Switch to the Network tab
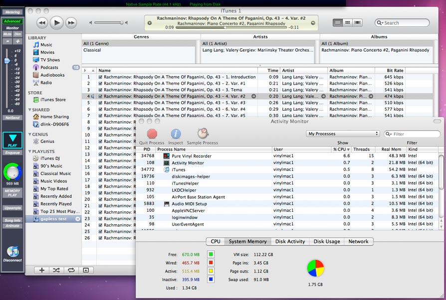Viewport: 446px width, 300px height. tap(358, 242)
